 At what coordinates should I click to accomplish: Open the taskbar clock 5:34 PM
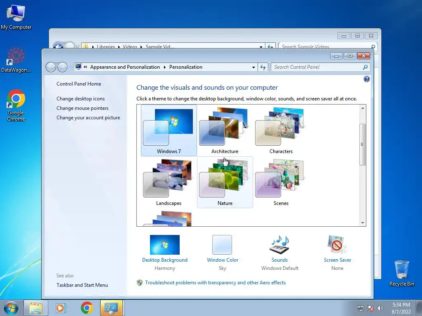[401, 308]
